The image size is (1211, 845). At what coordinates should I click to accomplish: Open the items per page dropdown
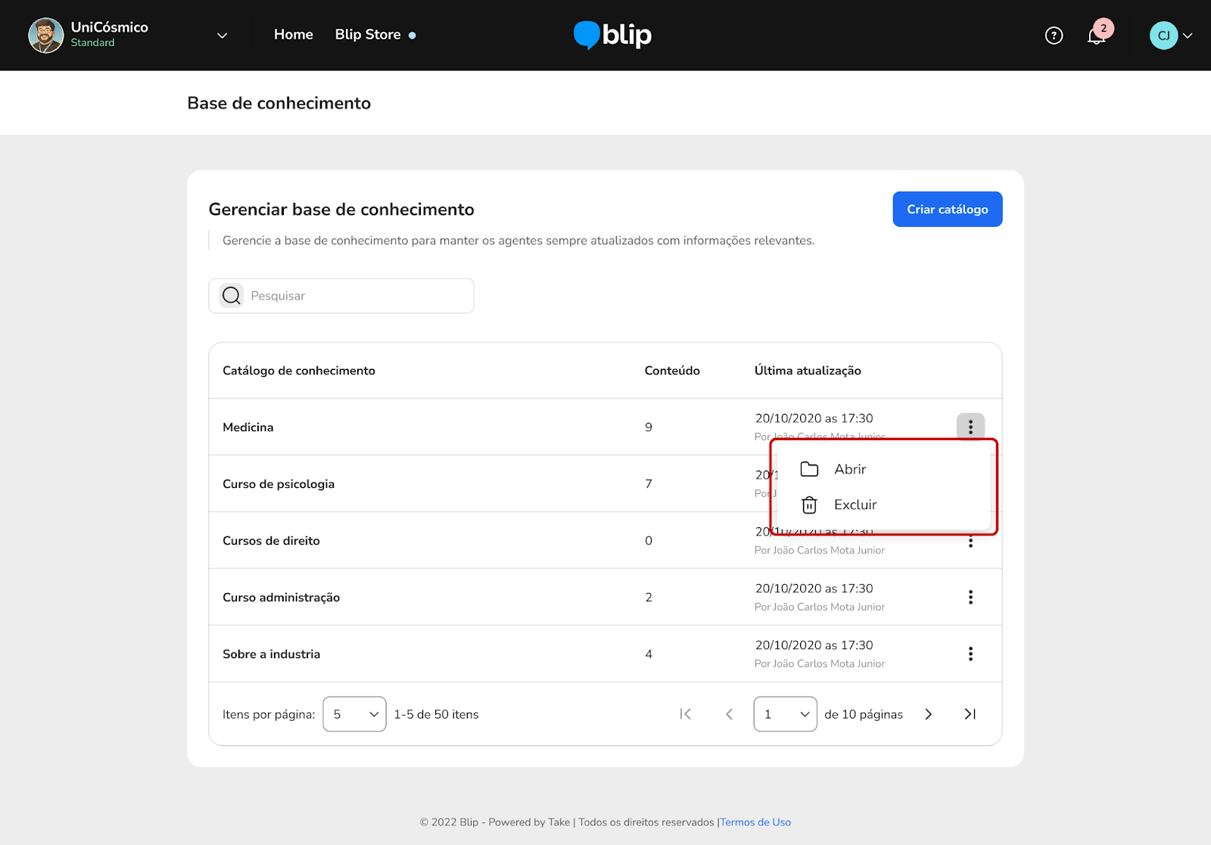[354, 714]
